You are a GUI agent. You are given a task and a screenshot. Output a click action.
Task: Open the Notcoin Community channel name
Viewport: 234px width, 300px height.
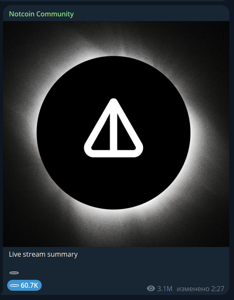(x=41, y=14)
